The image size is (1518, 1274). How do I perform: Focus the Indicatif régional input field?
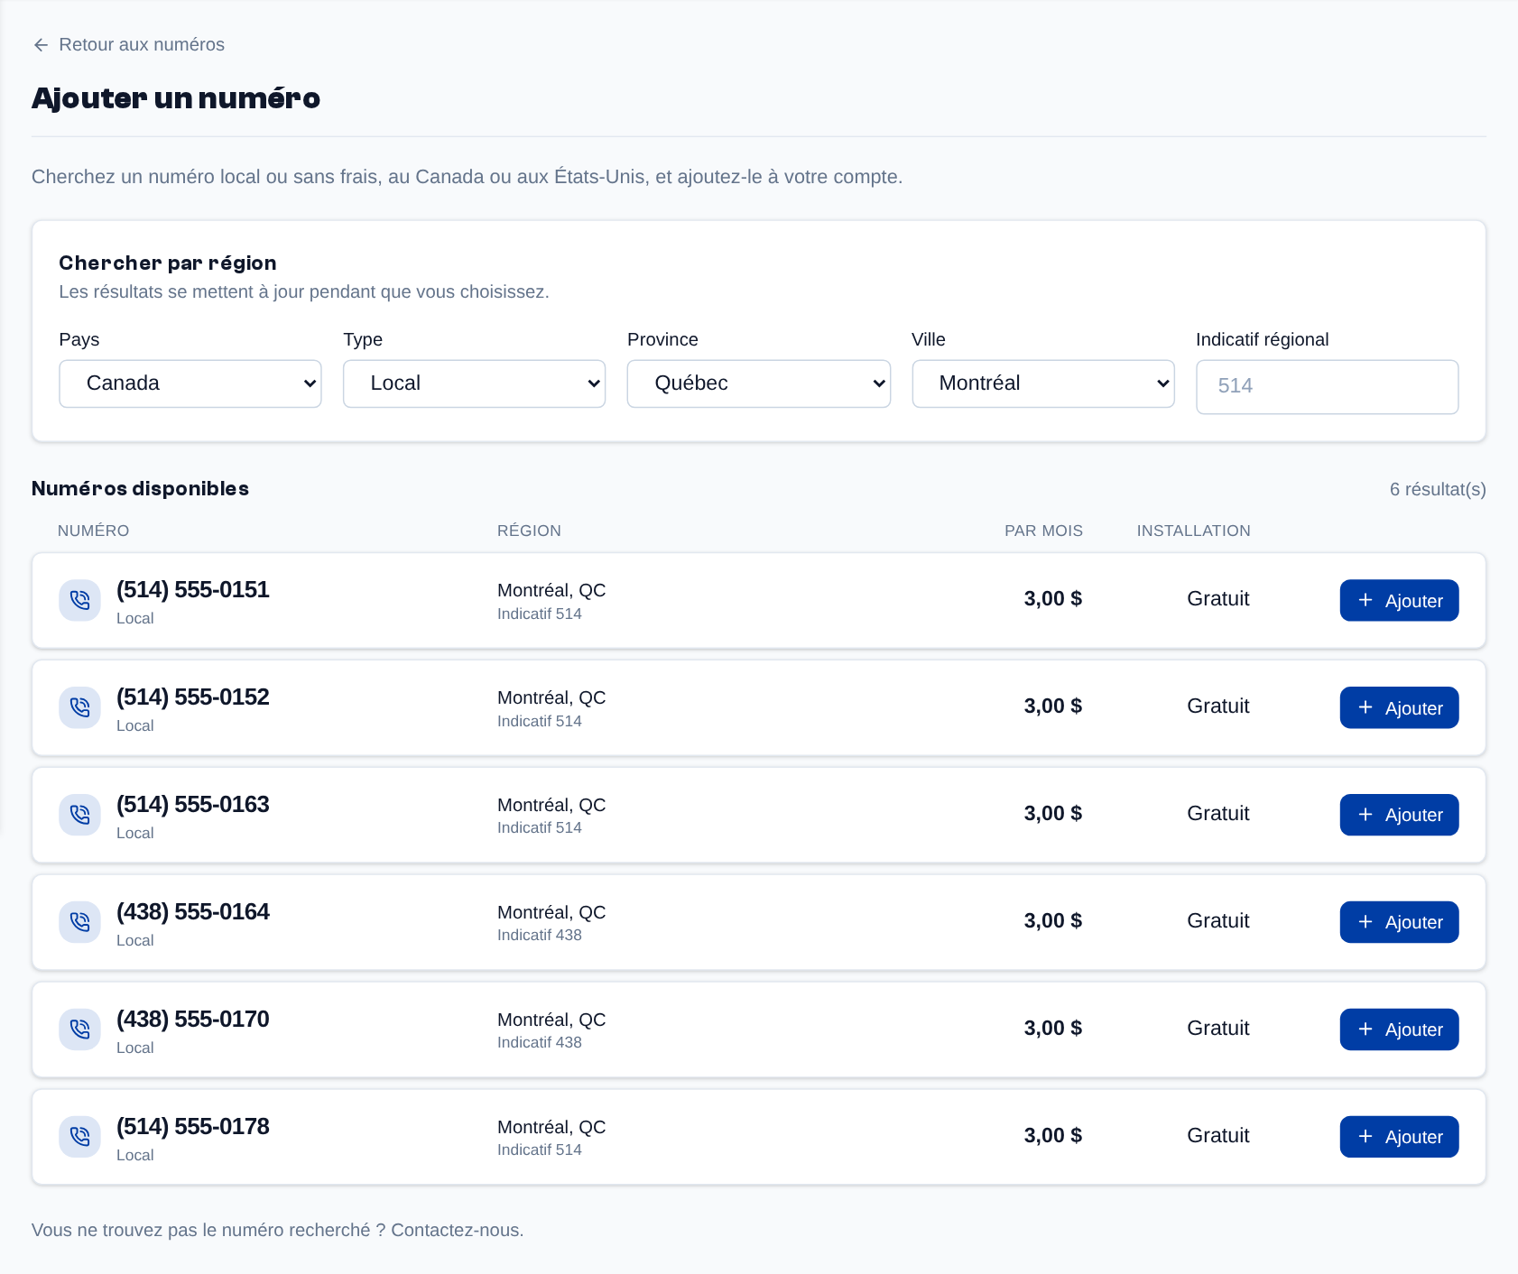click(1327, 387)
